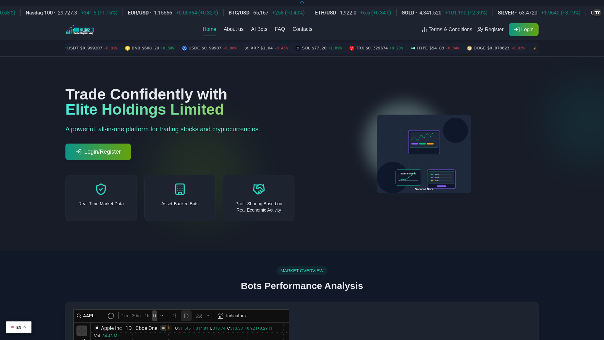Image resolution: width=604 pixels, height=340 pixels.
Task: Select the 30m timeframe
Action: tap(136, 316)
